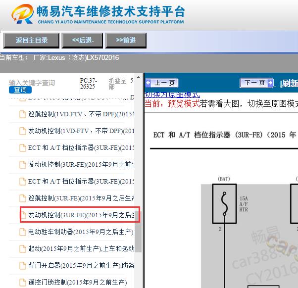Click the PC.37-26325 text
This screenshot has height=288, width=298.
tap(89, 84)
